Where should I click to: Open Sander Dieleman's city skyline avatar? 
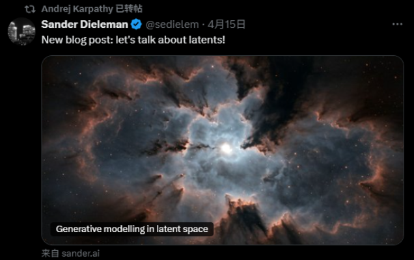[x=21, y=31]
